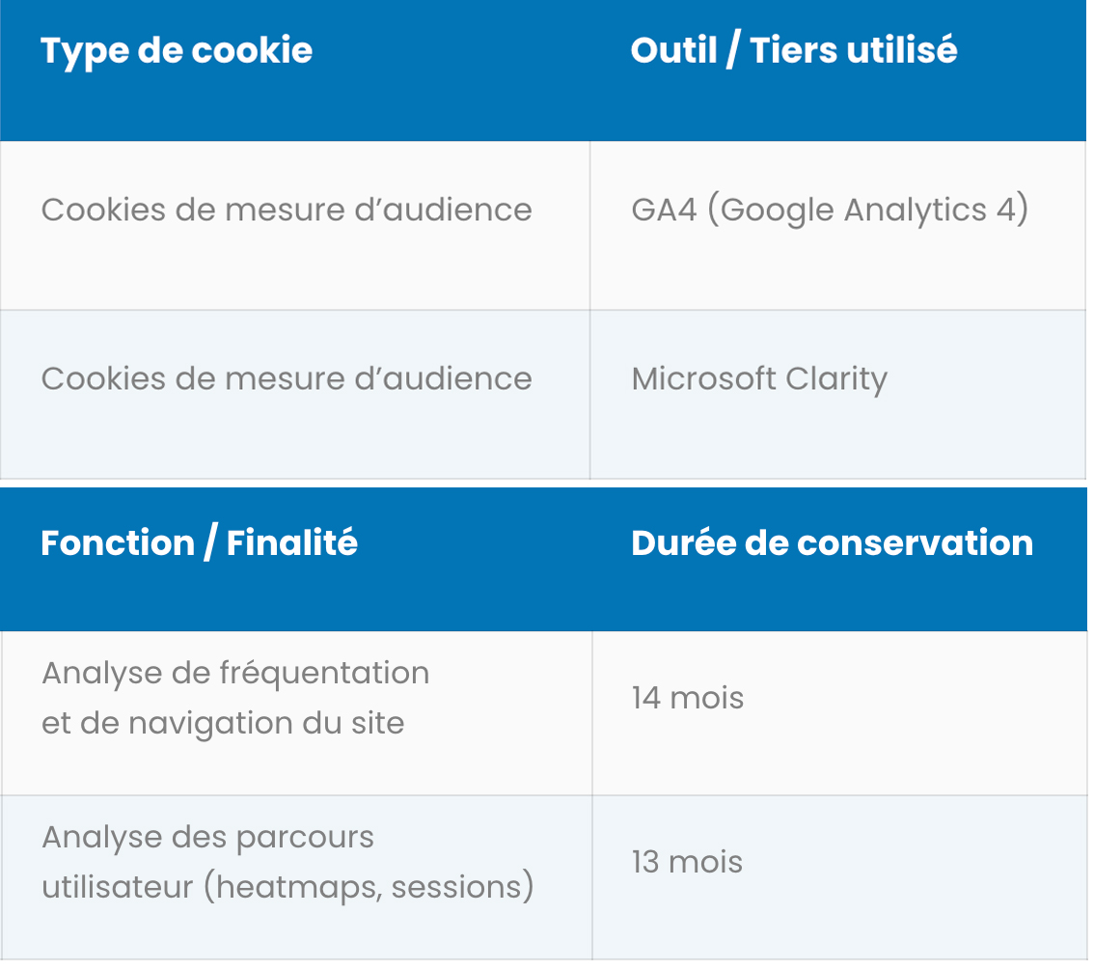Click the word 'Clarity' in the table

click(835, 380)
